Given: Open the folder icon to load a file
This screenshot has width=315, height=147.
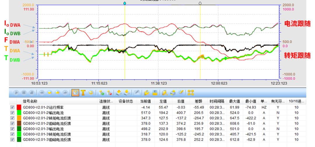Looking at the screenshot, I should tap(147, 93).
